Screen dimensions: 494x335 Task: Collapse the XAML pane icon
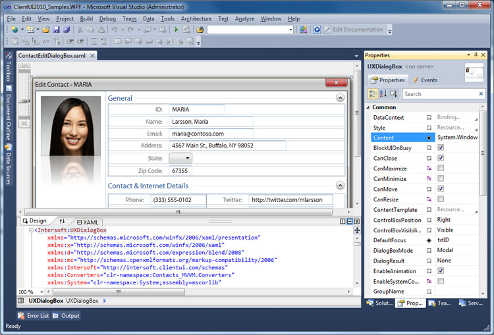click(356, 222)
